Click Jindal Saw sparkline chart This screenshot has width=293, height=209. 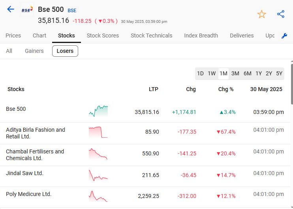(98, 175)
